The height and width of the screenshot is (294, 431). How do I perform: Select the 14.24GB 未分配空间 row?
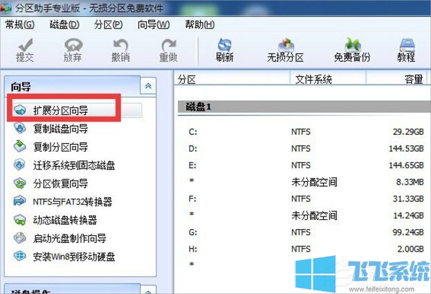click(304, 215)
